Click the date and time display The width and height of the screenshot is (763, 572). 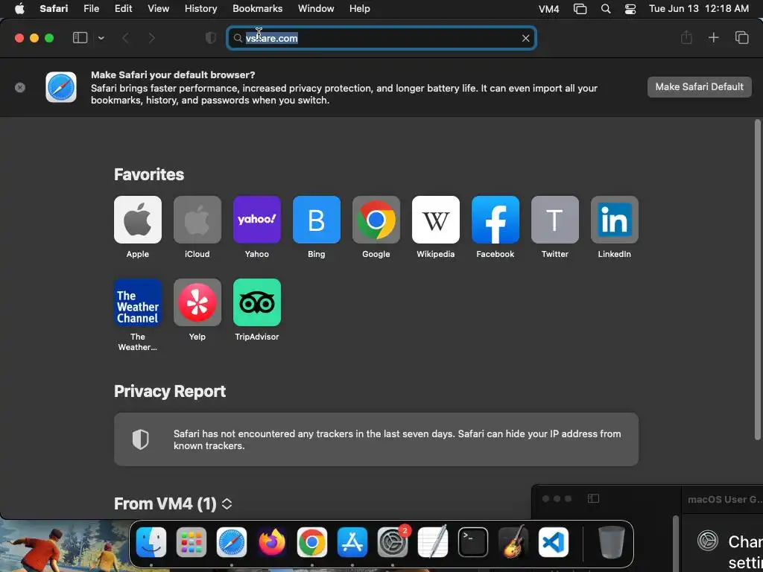pyautogui.click(x=699, y=9)
